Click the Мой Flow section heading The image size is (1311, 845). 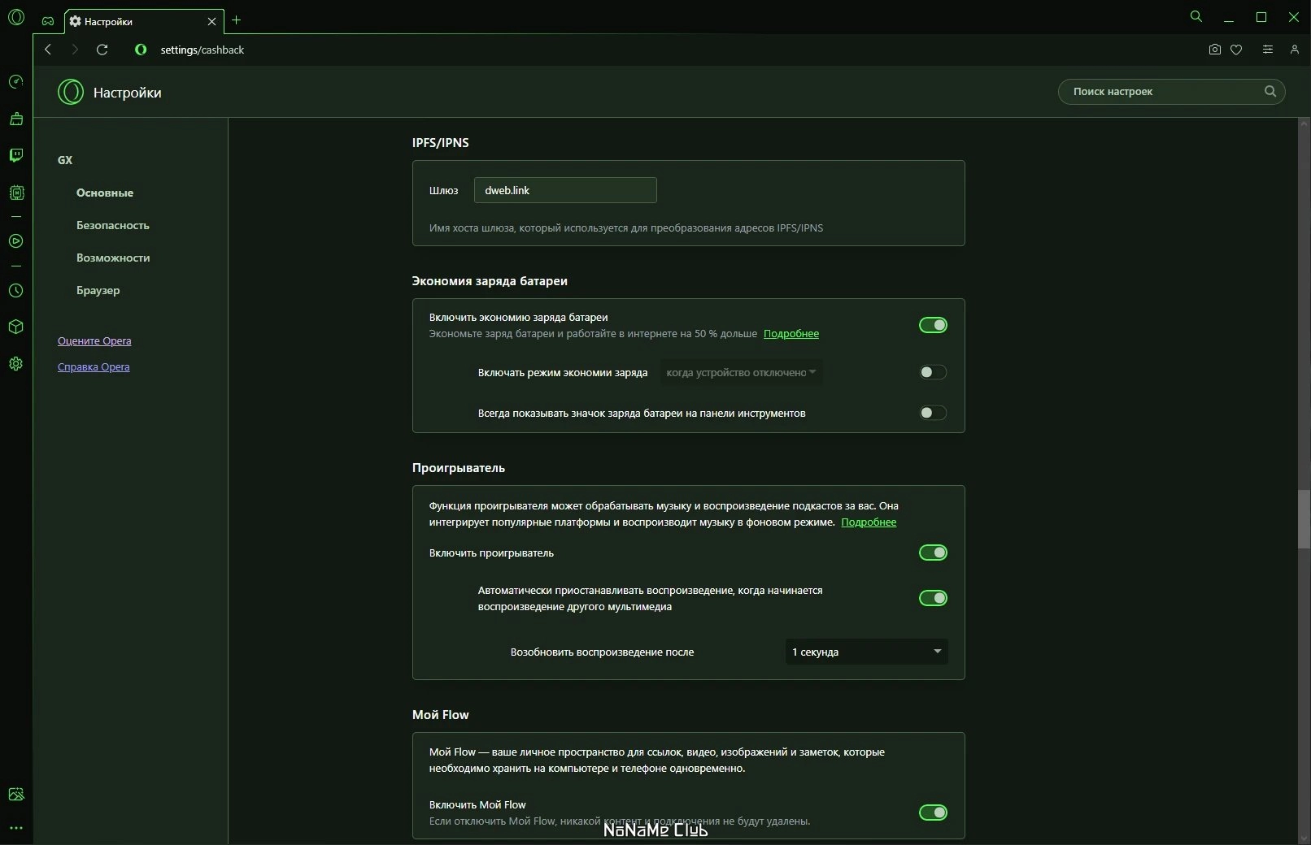pyautogui.click(x=440, y=714)
